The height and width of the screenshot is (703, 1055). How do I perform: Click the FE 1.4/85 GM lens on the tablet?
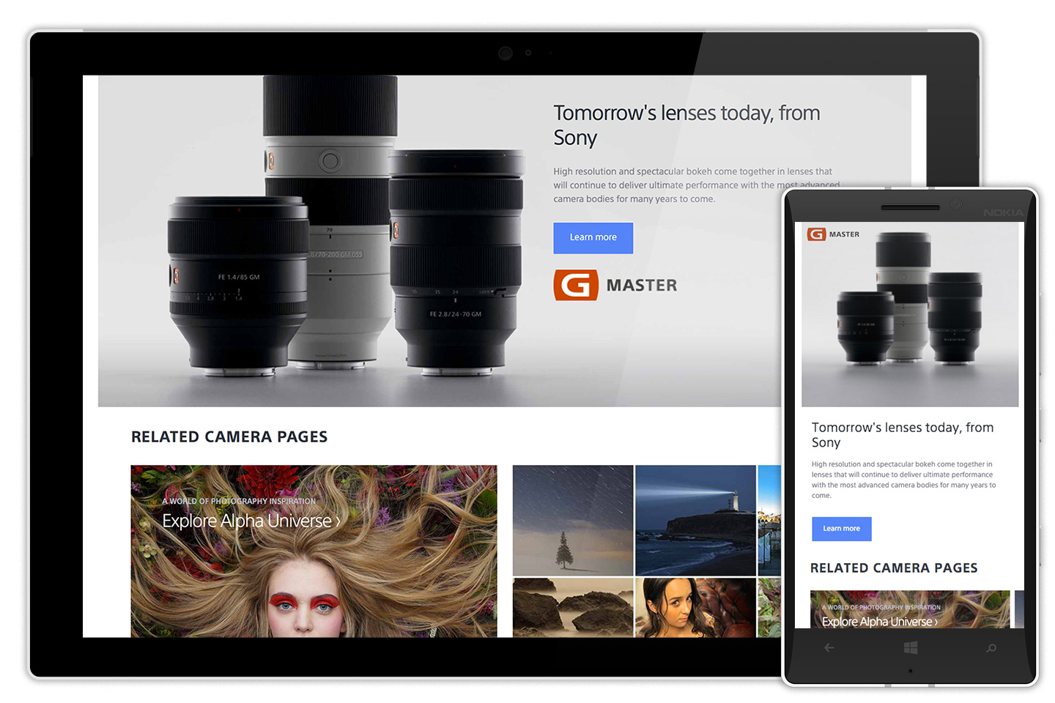238,286
